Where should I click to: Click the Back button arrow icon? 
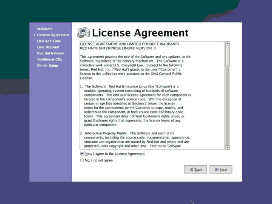[190, 170]
